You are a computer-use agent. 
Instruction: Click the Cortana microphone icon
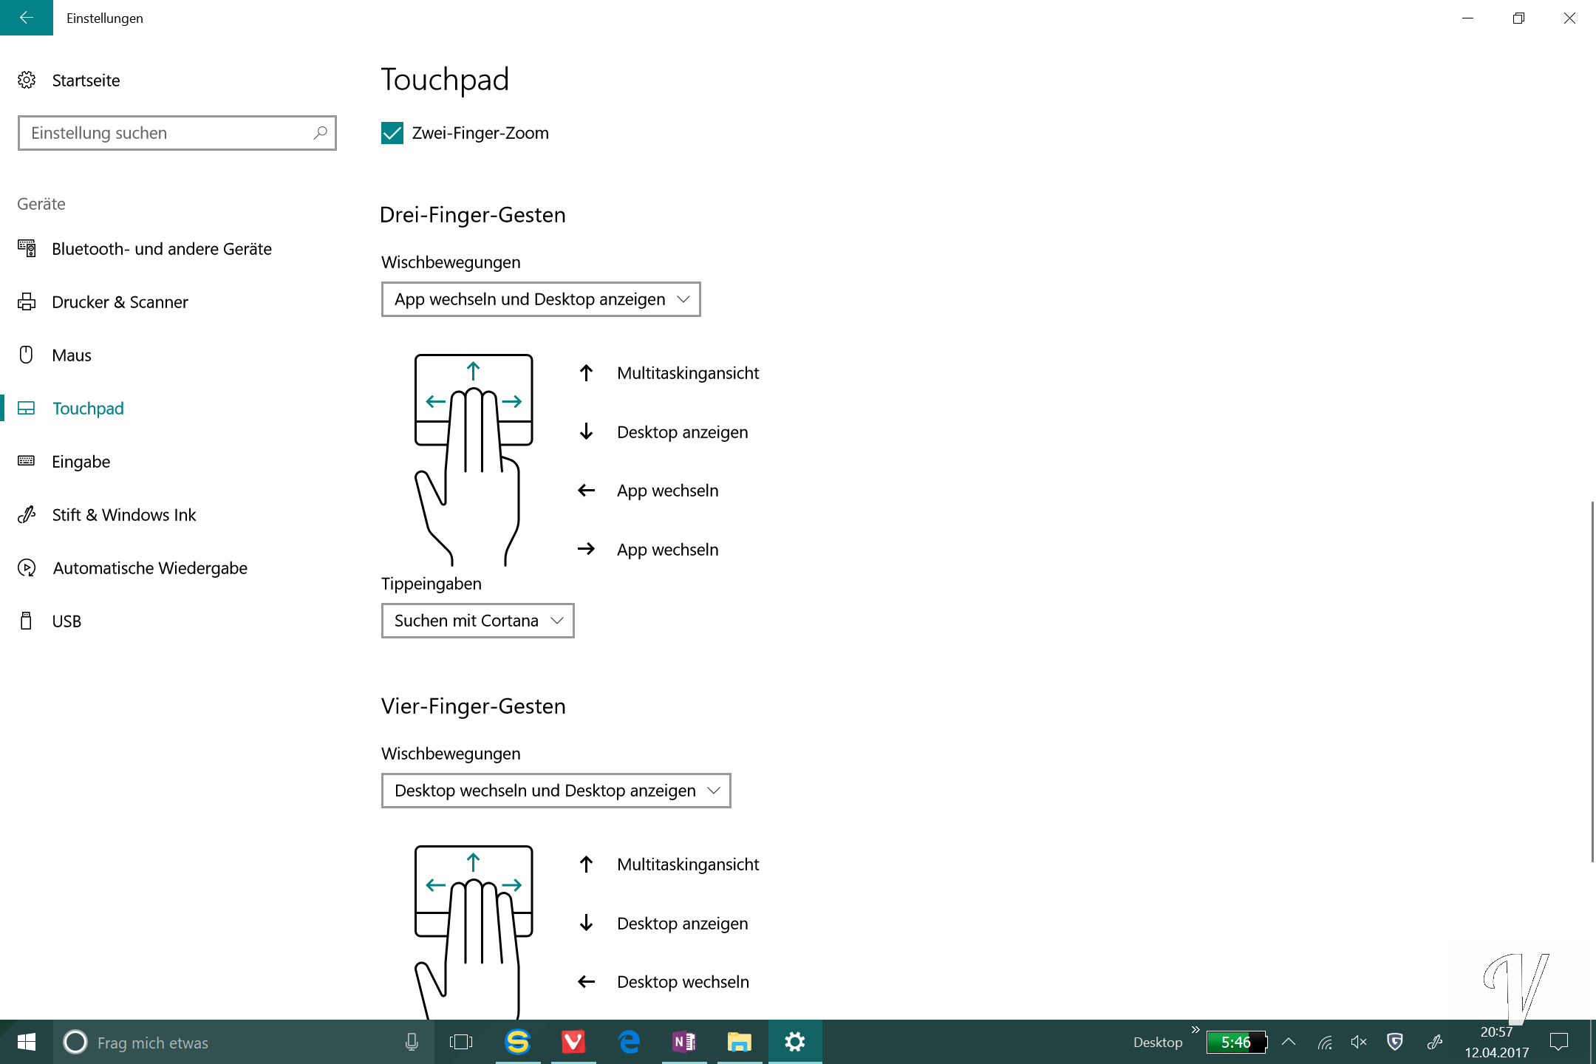click(412, 1042)
